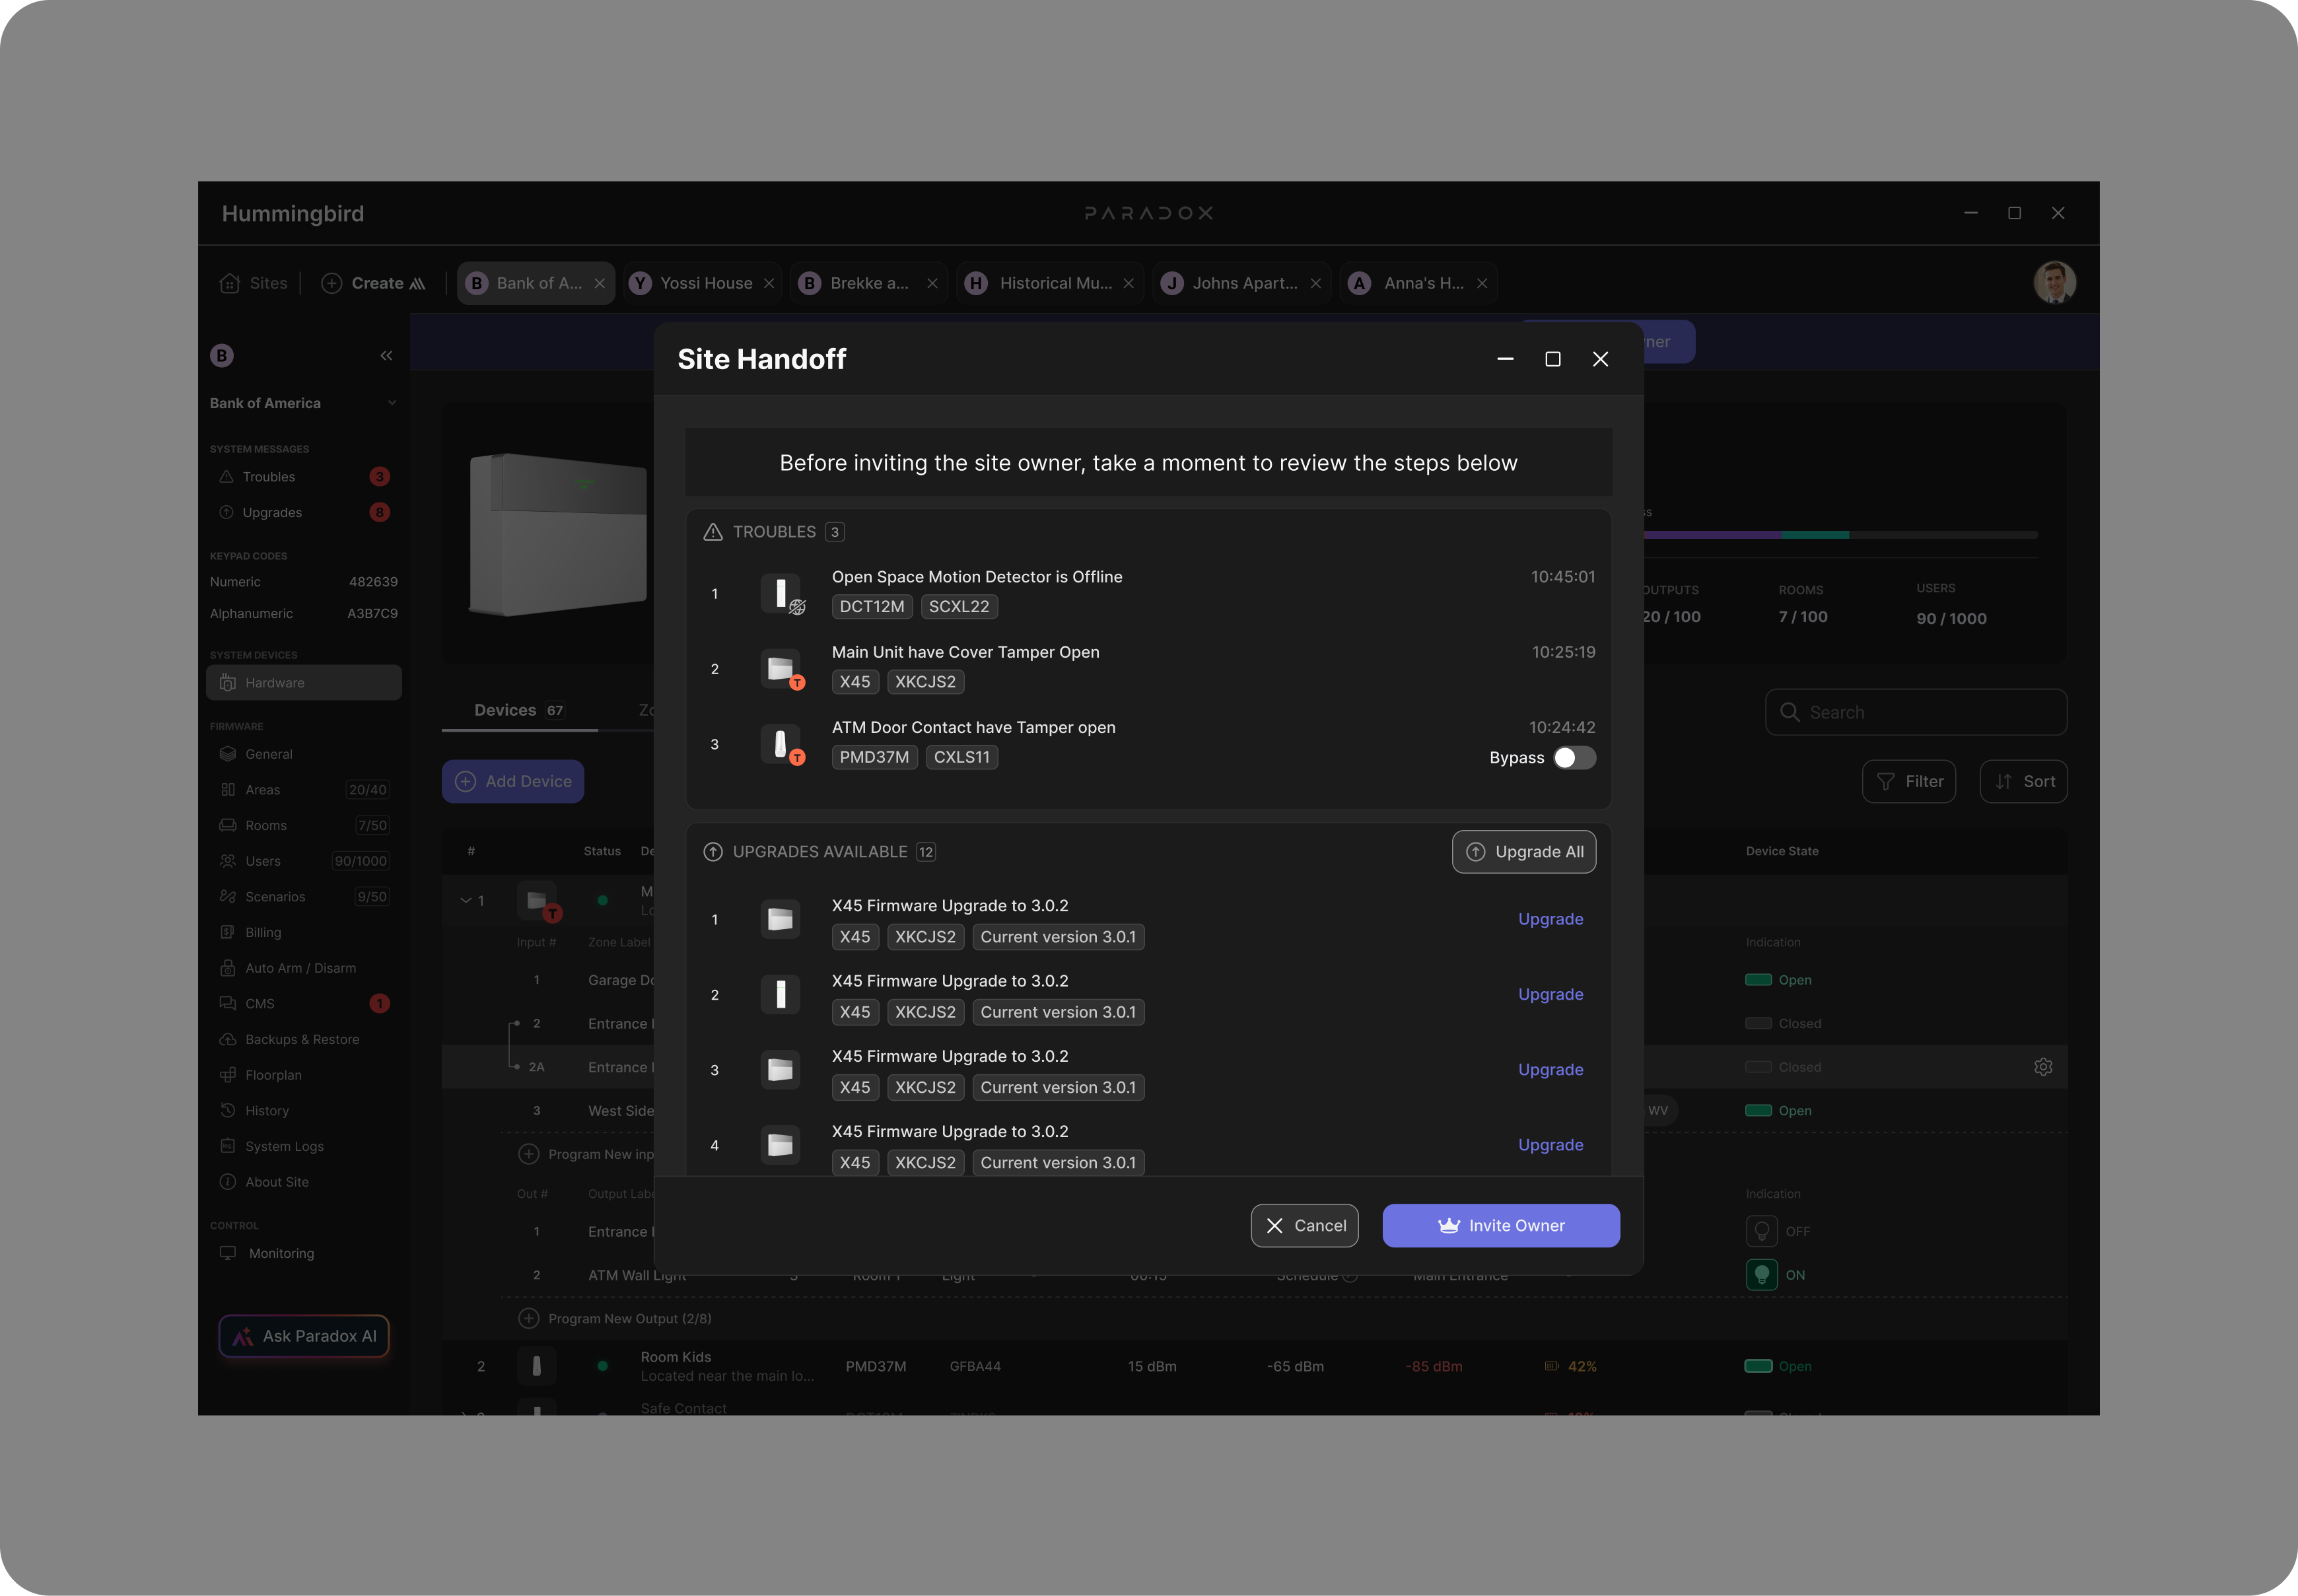Close the Yossi House tab
Image resolution: width=2298 pixels, height=1596 pixels.
[x=769, y=283]
